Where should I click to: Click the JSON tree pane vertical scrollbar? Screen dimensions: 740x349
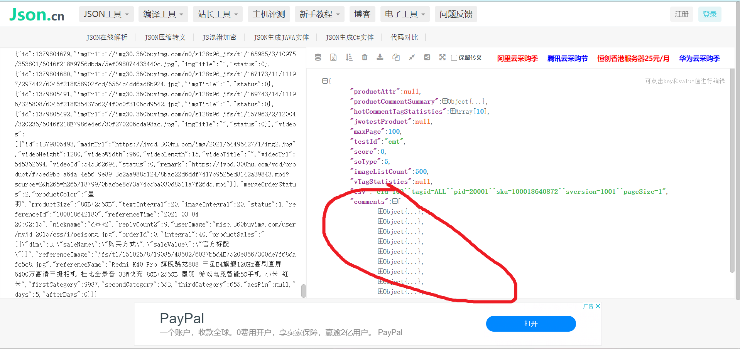coord(732,170)
